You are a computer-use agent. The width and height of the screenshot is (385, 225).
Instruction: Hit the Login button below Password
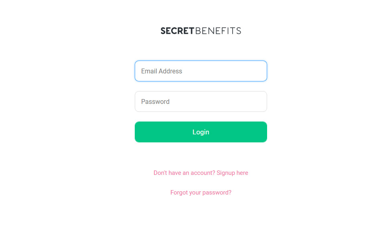pyautogui.click(x=201, y=132)
